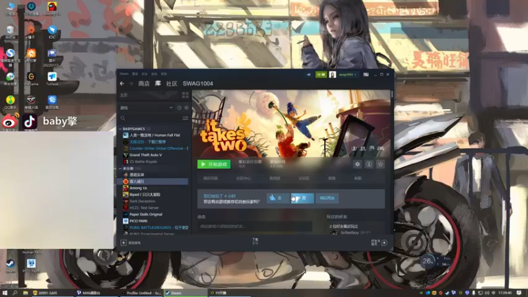Toggle the ready-to-play filter icon
This screenshot has height=297, width=528.
(x=186, y=108)
